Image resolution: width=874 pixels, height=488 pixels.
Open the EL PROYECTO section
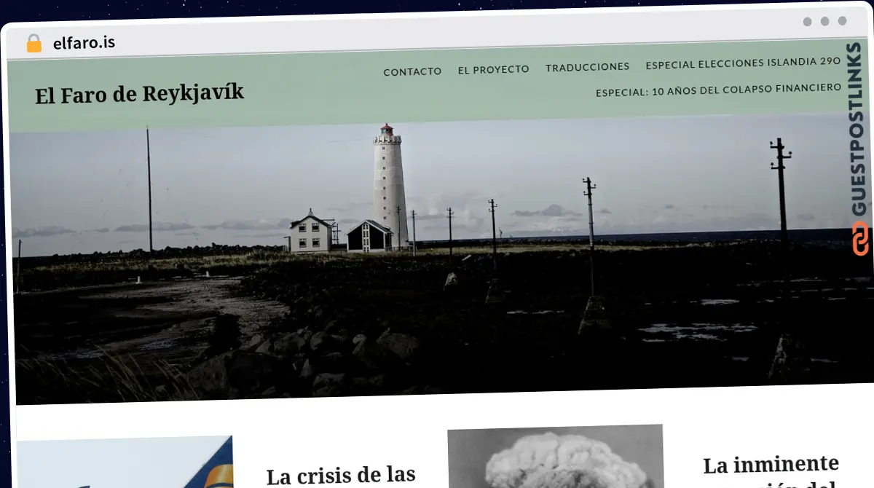click(493, 69)
